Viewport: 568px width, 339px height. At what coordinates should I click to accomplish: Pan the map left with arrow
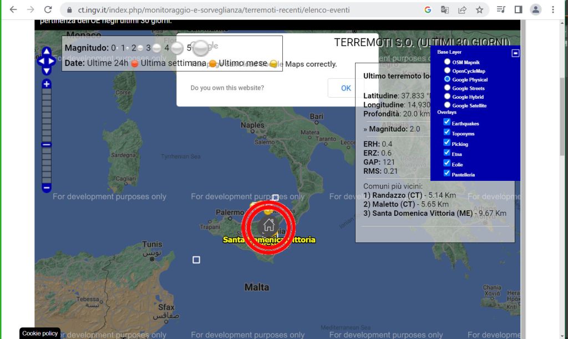tap(40, 61)
